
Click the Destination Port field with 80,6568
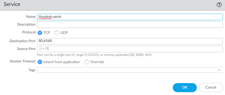coord(130,41)
